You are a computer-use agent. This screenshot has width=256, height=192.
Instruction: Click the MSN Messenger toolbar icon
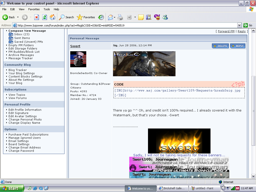pos(165,17)
